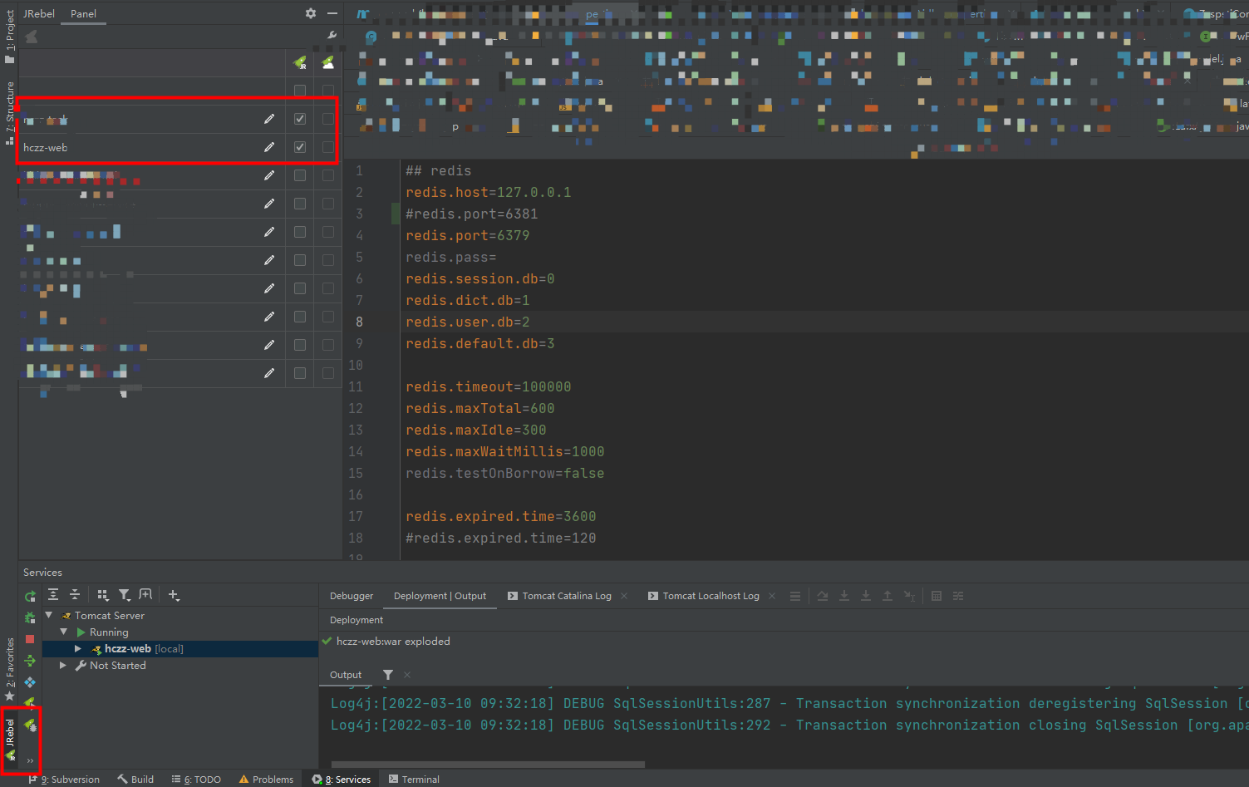Open the Services filter dropdown

(x=125, y=594)
